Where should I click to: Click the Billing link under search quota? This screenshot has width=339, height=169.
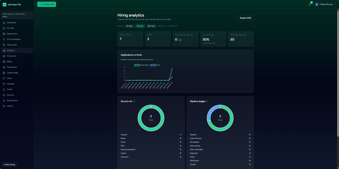click(5, 17)
